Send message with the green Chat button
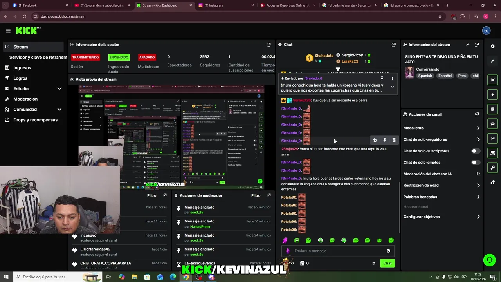Screen dimensions: 501x282 [x=387, y=263]
